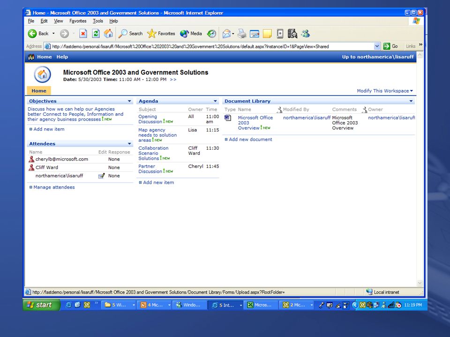The height and width of the screenshot is (337, 450).
Task: Click the yellow Discuss note icon
Action: coord(267,34)
